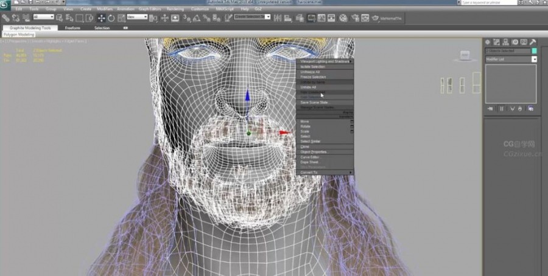
Task: Switch to the Create command panel tab
Action: (x=488, y=42)
